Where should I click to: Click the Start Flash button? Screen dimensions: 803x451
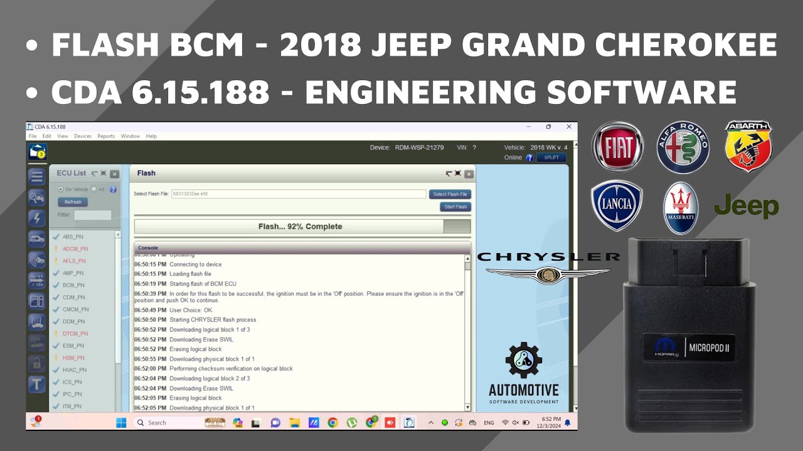pyautogui.click(x=455, y=207)
